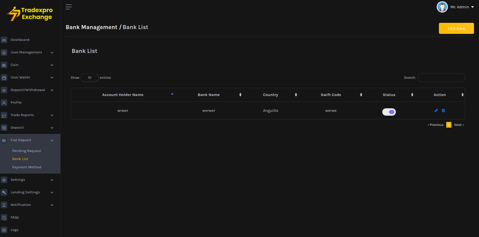Screen dimensions: 479x237
Task: Click the Profile sidebar icon
Action: 4,103
